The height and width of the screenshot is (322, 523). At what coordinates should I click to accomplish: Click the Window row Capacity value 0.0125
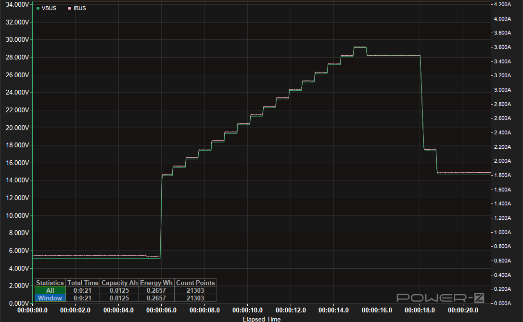tap(119, 298)
